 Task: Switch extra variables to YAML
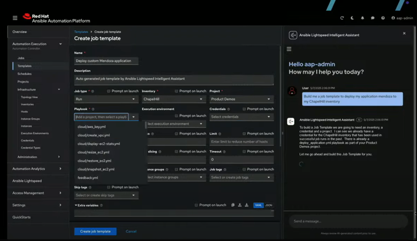(259, 205)
